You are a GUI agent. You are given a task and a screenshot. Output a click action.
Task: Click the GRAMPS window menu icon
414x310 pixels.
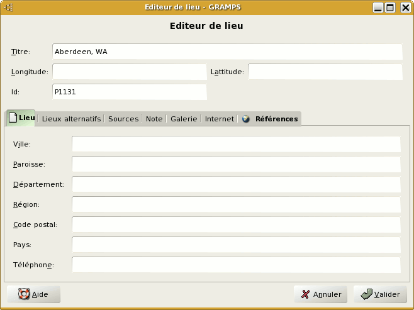tap(9, 8)
